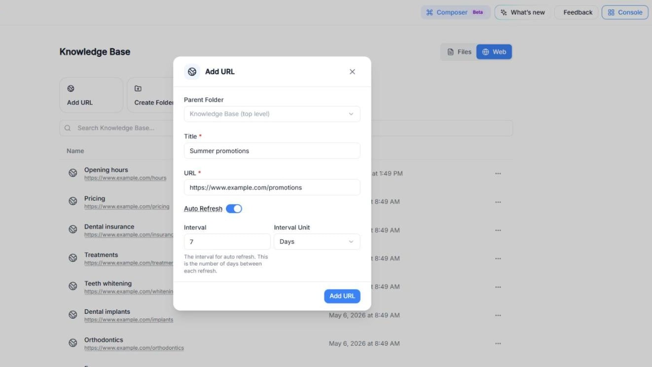
Task: Click the Interval number field
Action: coord(227,242)
